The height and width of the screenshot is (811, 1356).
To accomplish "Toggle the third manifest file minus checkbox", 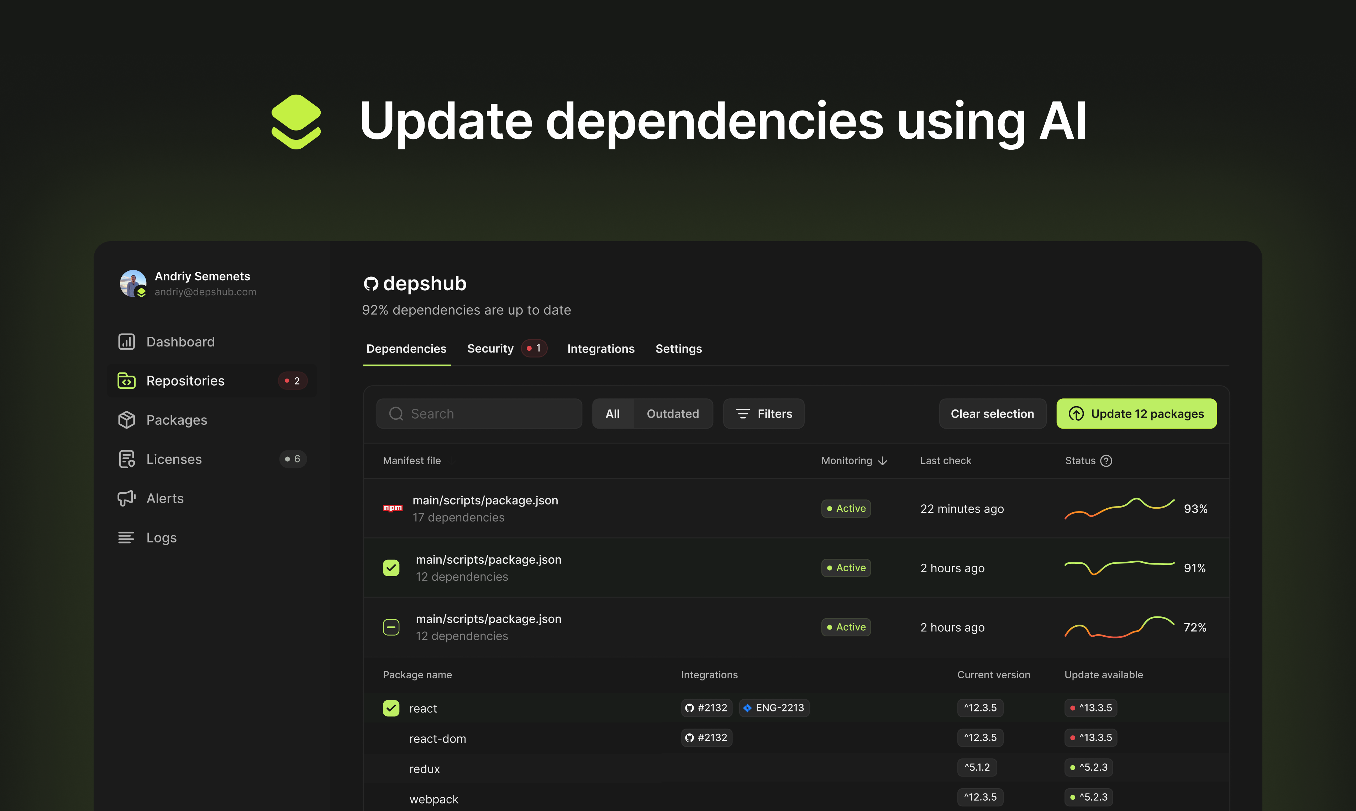I will [391, 626].
